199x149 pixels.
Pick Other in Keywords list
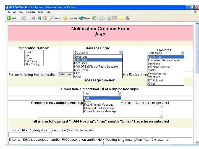click(x=166, y=84)
